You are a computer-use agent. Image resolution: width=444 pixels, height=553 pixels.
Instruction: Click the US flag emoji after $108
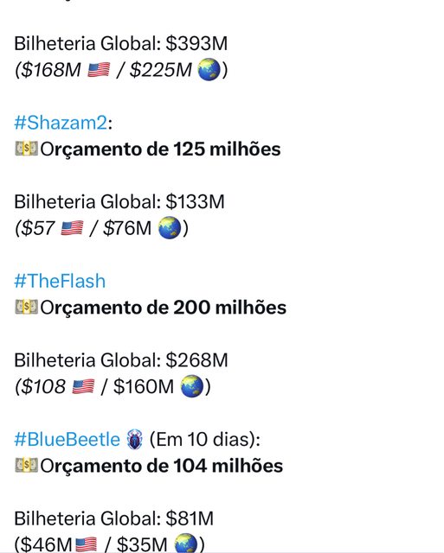[83, 386]
